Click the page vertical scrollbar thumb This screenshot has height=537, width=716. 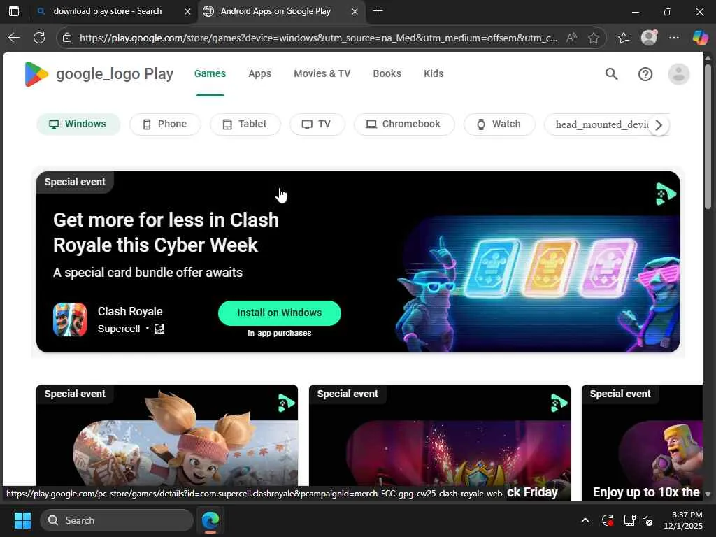[708, 136]
